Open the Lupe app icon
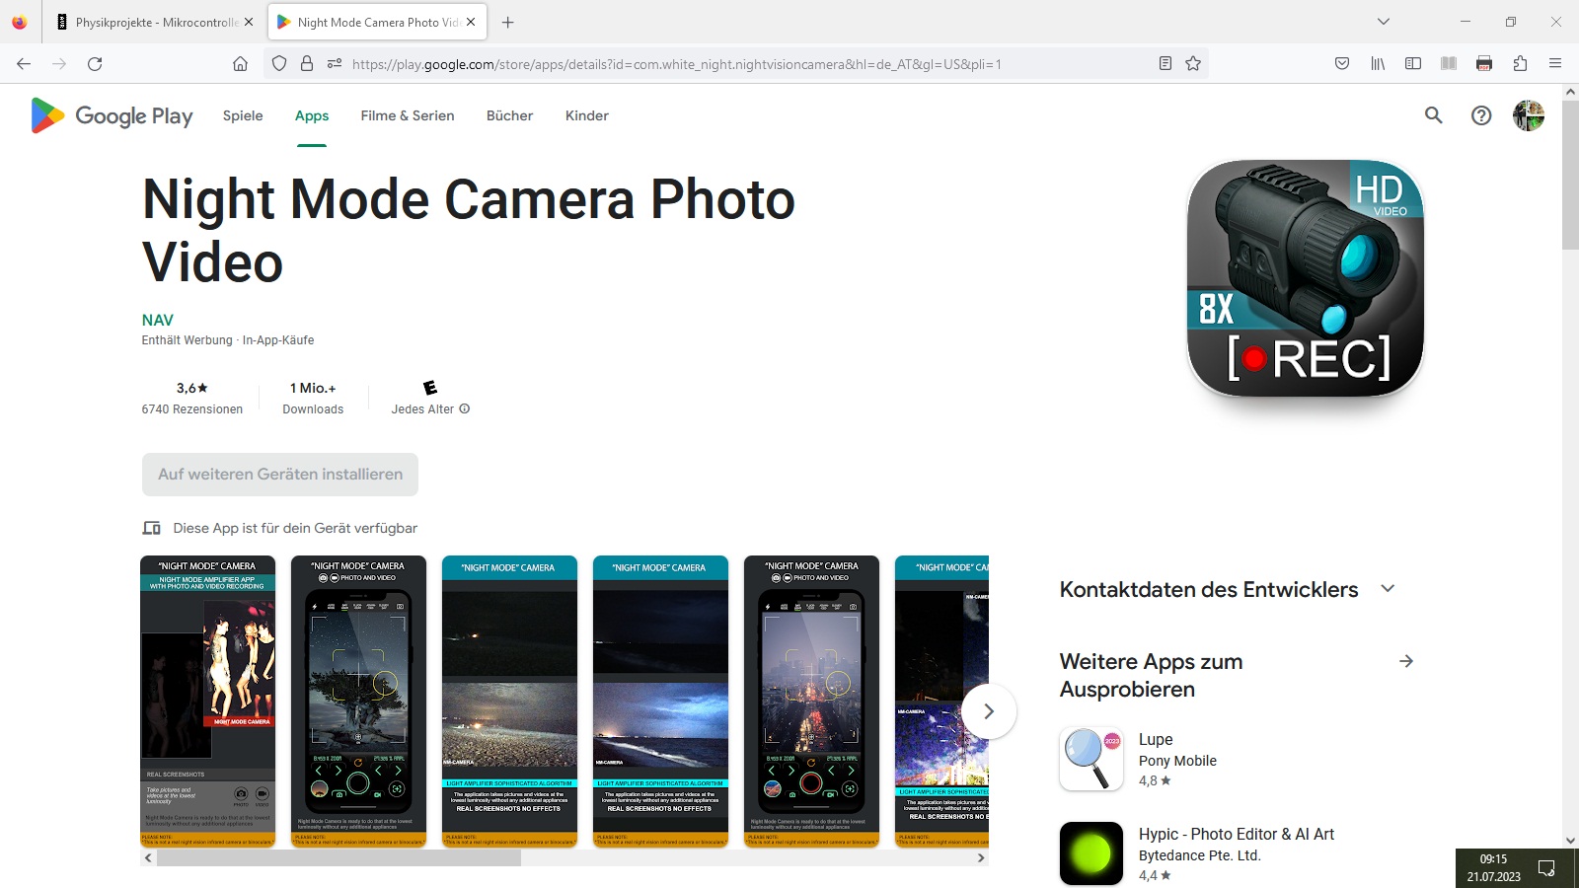The height and width of the screenshot is (888, 1579). tap(1091, 759)
